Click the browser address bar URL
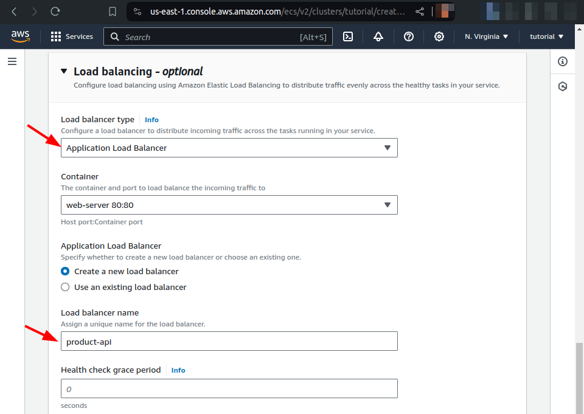The width and height of the screenshot is (584, 414). tap(277, 12)
